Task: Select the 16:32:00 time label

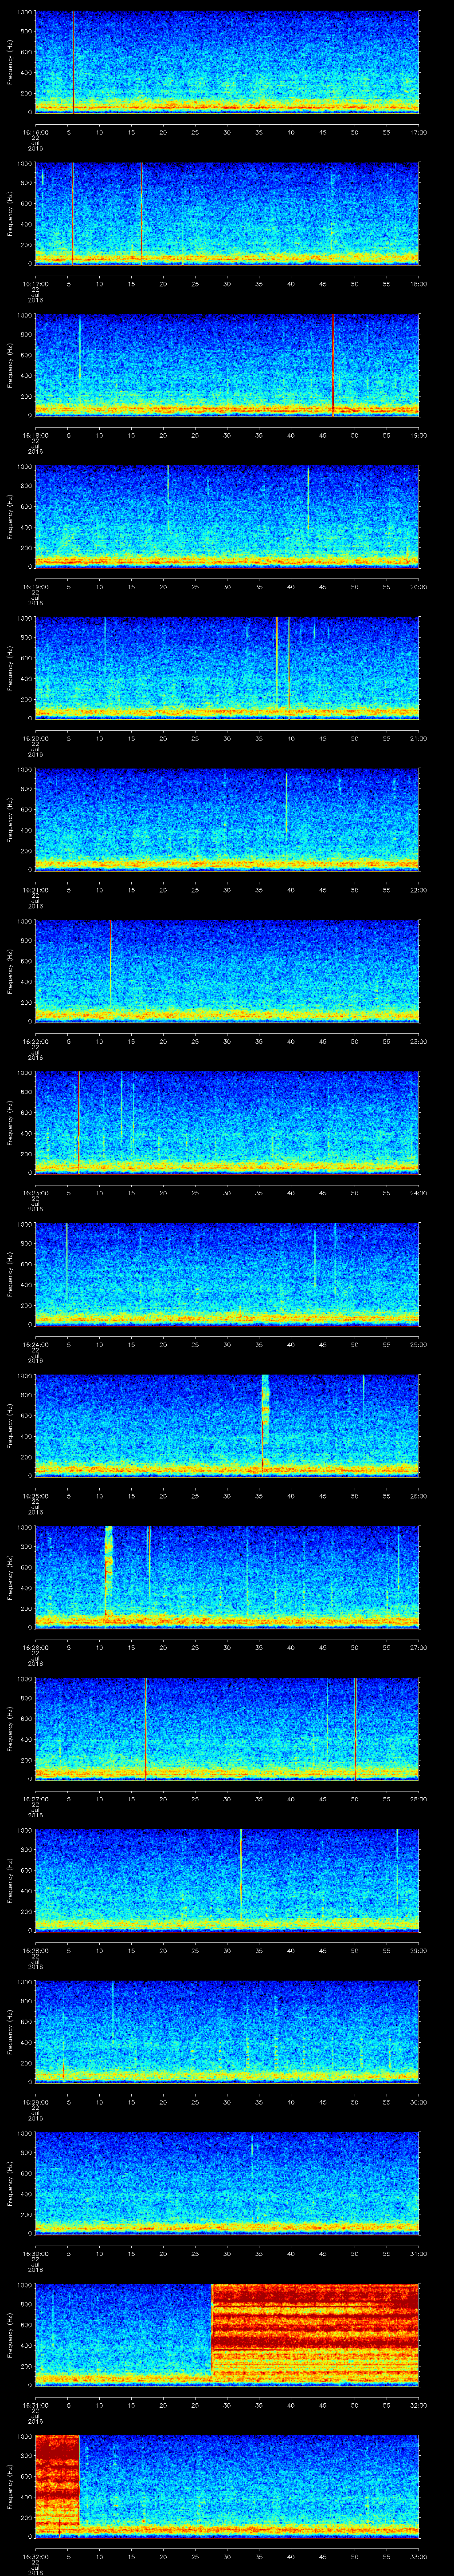Action: pyautogui.click(x=35, y=2556)
